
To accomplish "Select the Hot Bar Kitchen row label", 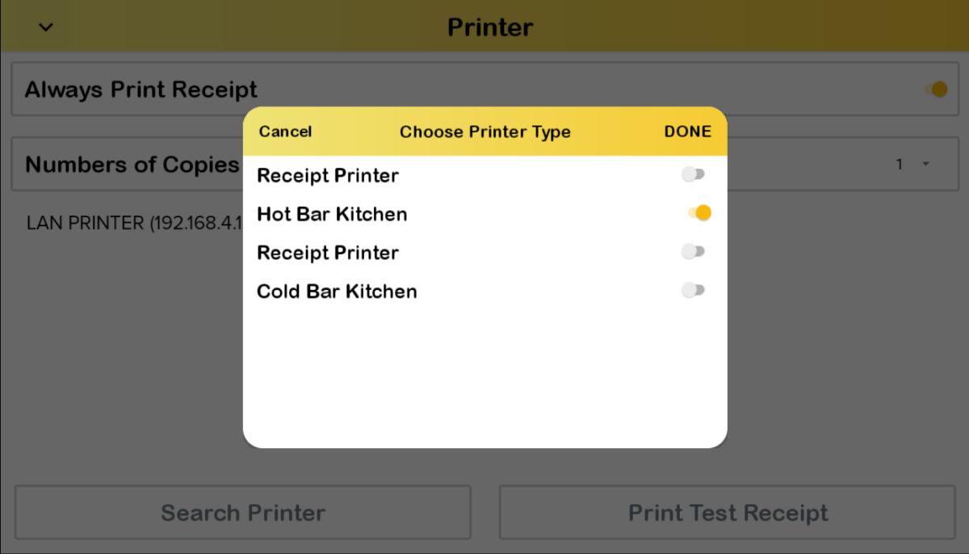I will [331, 214].
